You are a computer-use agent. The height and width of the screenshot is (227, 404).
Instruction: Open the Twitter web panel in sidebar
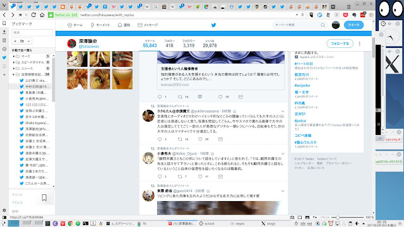4,57
